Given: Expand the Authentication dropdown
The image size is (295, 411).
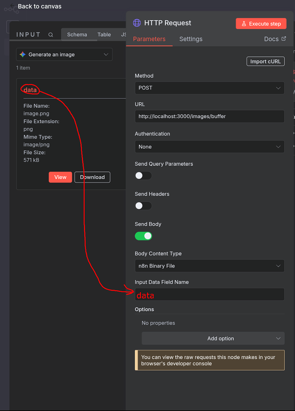Looking at the screenshot, I should 209,147.
